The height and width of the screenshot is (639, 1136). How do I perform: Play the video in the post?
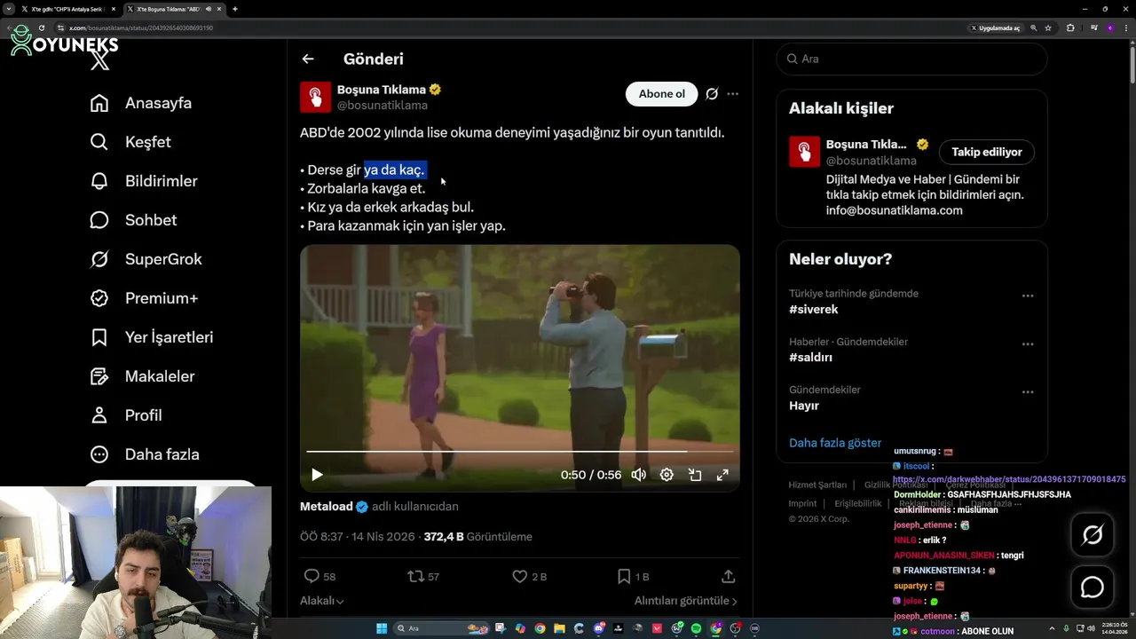(317, 475)
